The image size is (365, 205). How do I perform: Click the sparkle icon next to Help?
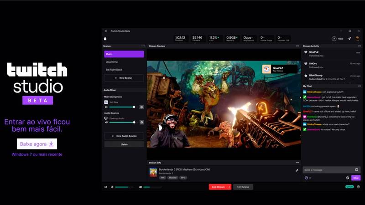click(349, 39)
